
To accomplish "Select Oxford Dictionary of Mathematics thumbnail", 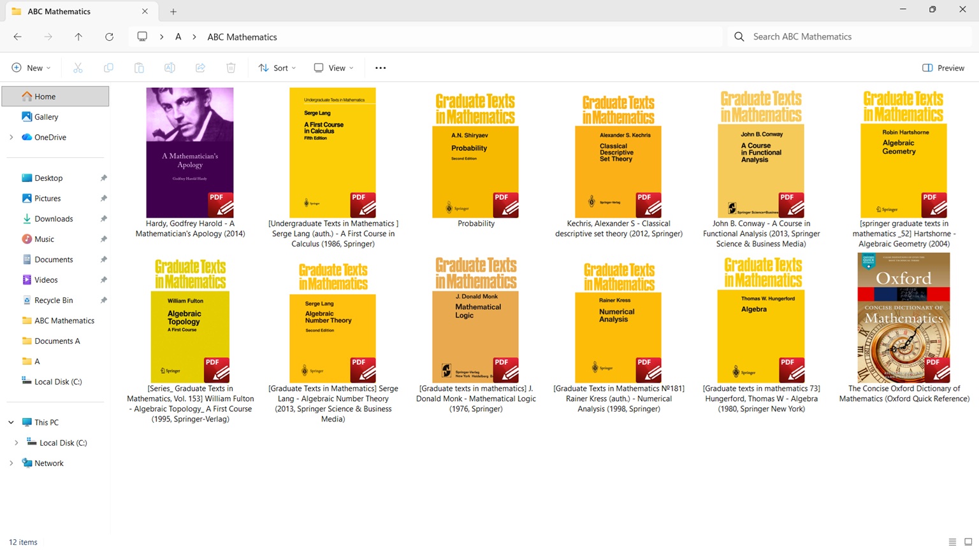I will (904, 318).
